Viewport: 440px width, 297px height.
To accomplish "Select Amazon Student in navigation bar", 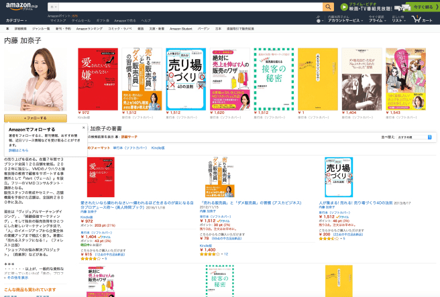I will coord(181,29).
